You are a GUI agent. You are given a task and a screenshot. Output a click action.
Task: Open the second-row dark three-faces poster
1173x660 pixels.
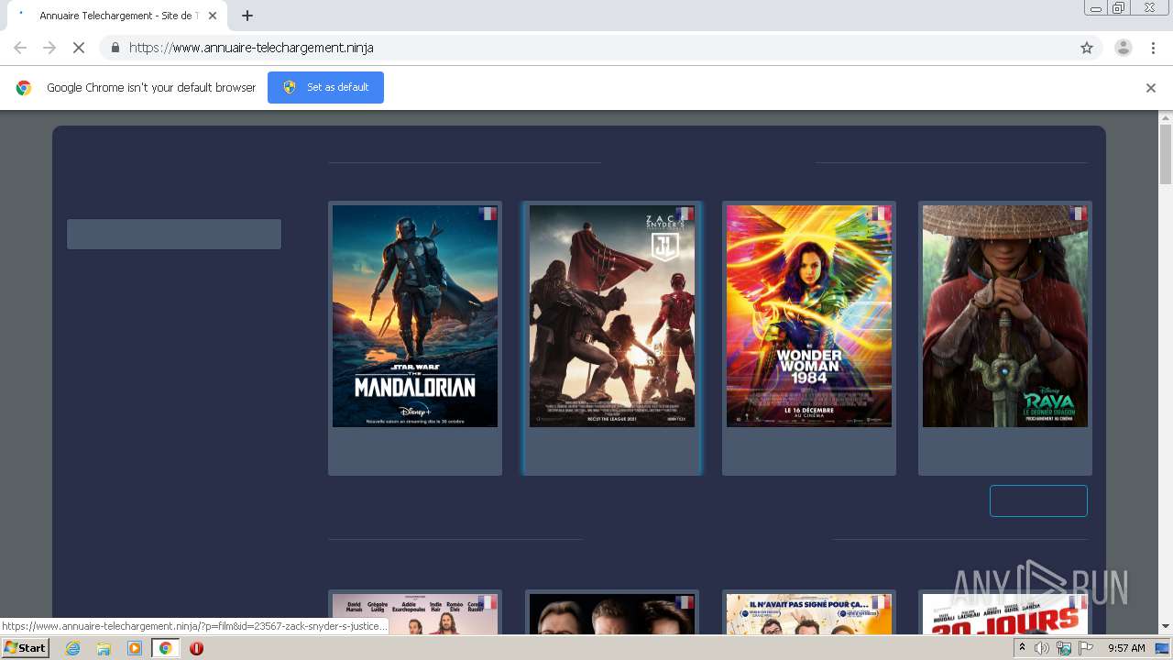[612, 614]
